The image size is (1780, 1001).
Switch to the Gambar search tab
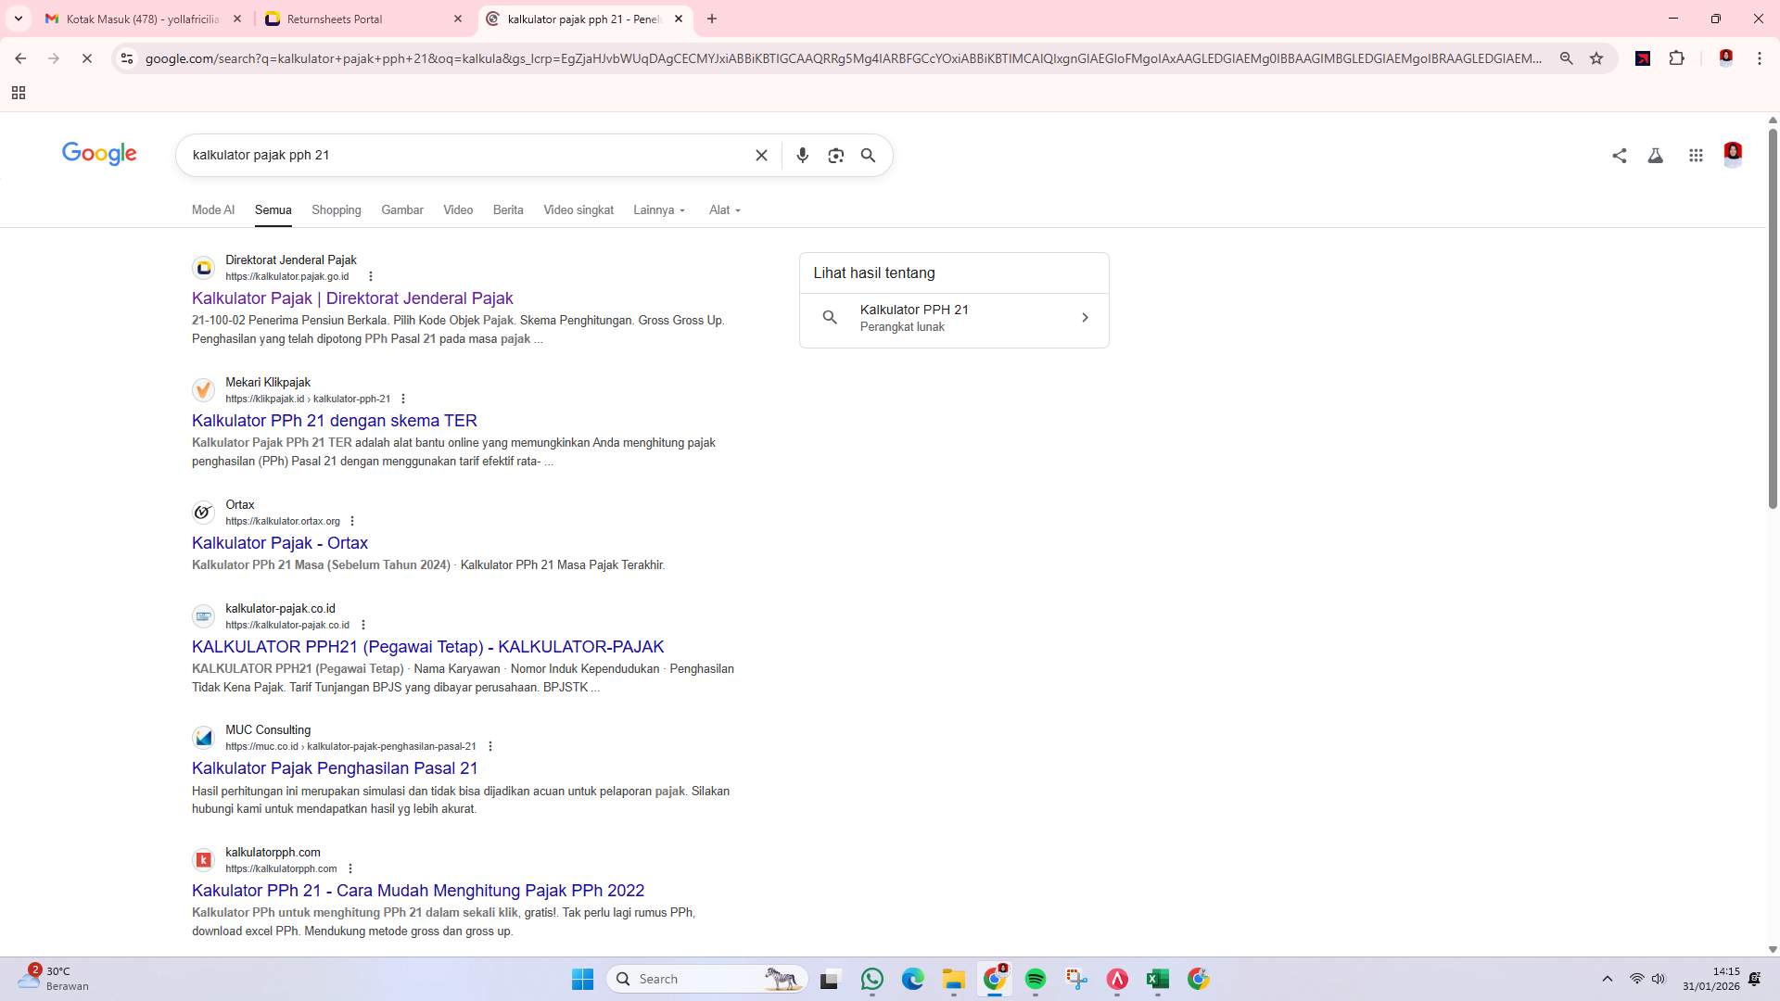coord(401,209)
